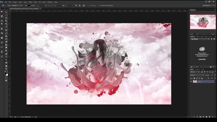Open the Image menu
Image resolution: width=217 pixels, height=122 pixels.
15,2
